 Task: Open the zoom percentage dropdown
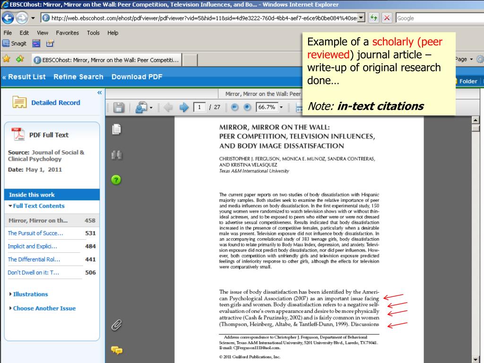282,107
